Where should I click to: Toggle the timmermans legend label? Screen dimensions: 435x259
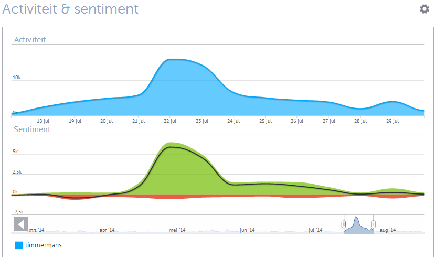(x=43, y=245)
